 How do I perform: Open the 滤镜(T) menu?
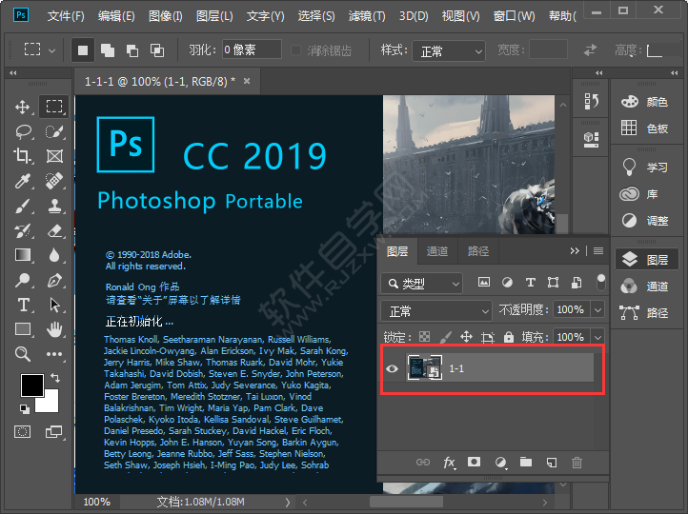point(366,16)
